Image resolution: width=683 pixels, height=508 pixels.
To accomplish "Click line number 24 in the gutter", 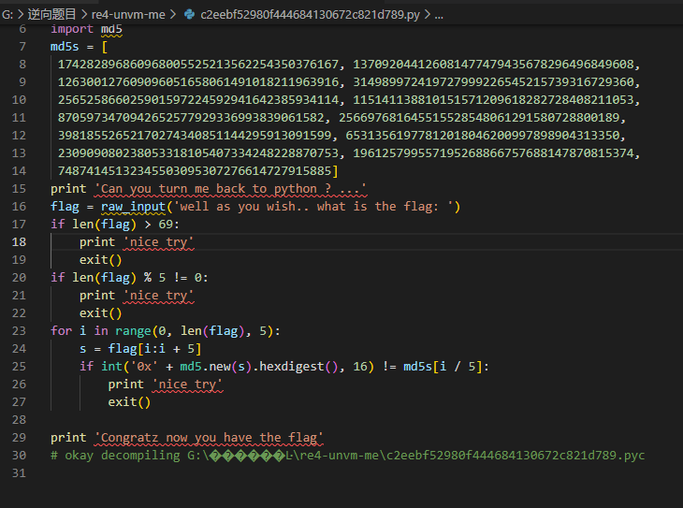I will (21, 331).
